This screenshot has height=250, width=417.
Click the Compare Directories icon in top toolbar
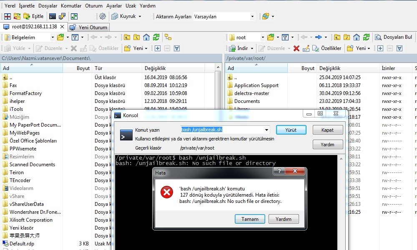[x=8, y=17]
